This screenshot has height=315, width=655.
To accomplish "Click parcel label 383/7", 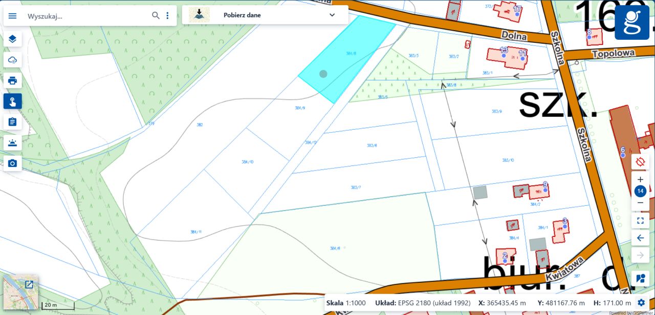I will coord(356,187).
